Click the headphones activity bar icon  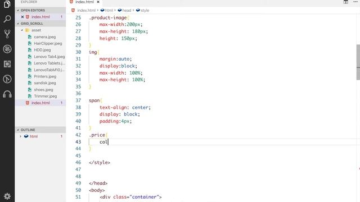7,94
